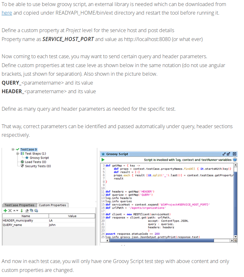Select the LA value cell
Screen dimensions: 244x277
[72, 220]
